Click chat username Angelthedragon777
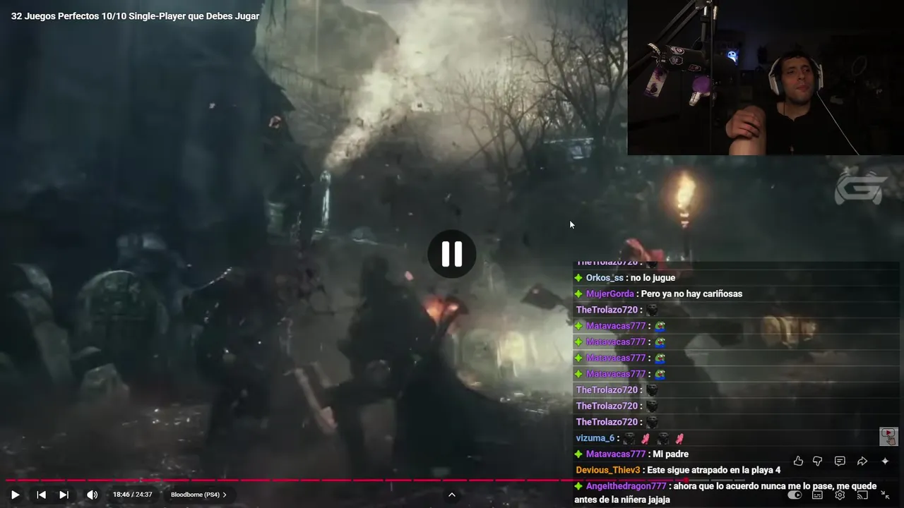904x508 pixels. [626, 486]
